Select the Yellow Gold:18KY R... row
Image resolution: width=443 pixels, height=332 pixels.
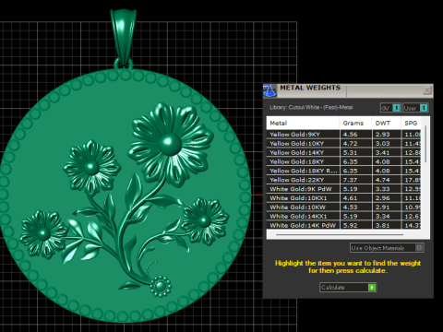343,171
